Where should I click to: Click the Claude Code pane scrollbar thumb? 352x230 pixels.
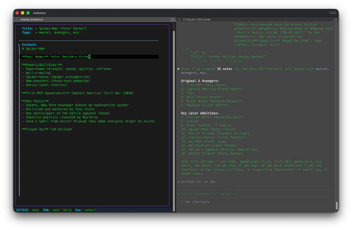pyautogui.click(x=337, y=205)
